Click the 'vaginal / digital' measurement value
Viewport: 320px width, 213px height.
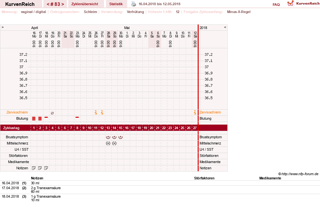(x=33, y=12)
